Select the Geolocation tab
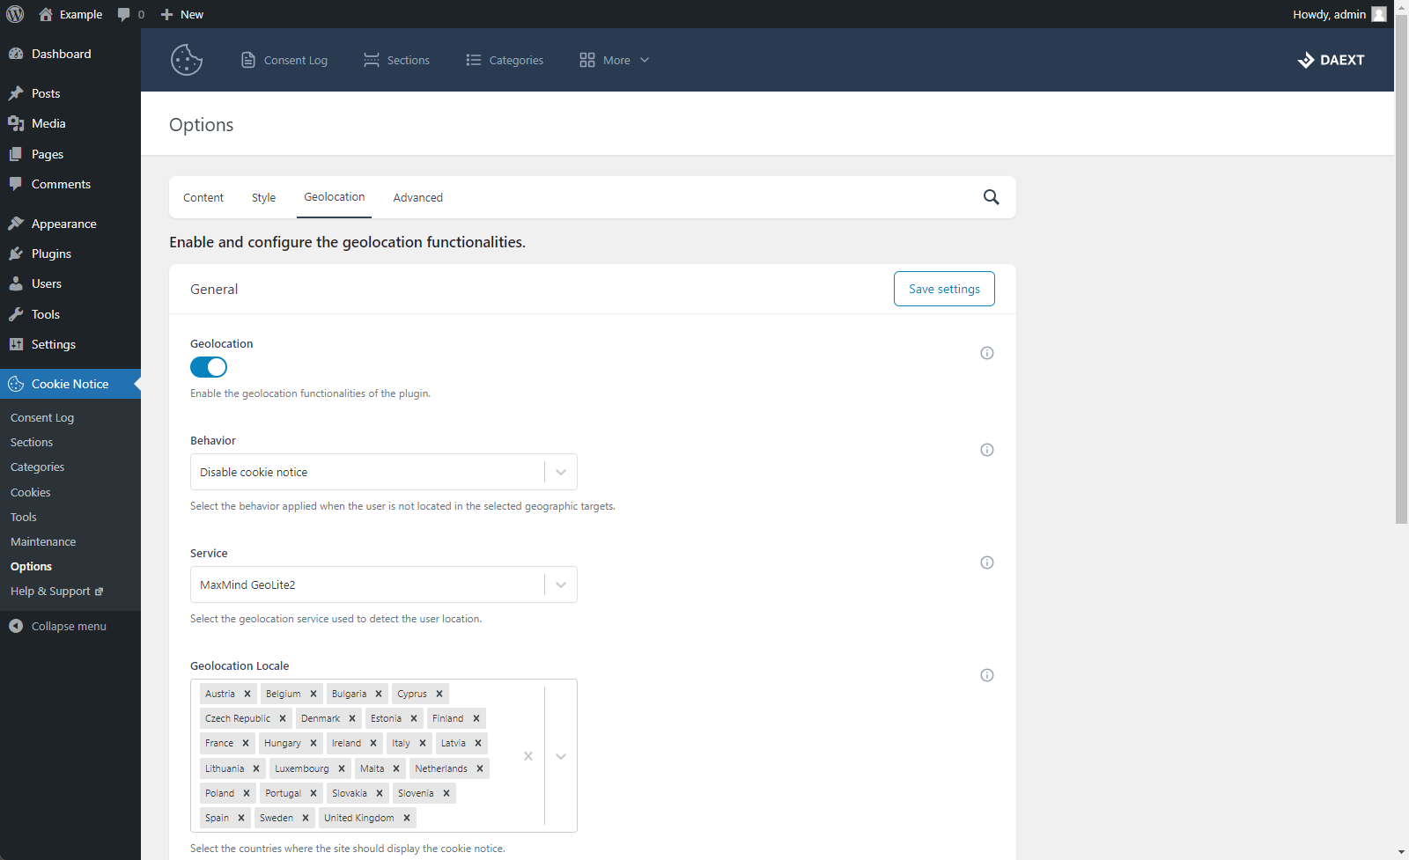The image size is (1409, 860). pos(335,197)
